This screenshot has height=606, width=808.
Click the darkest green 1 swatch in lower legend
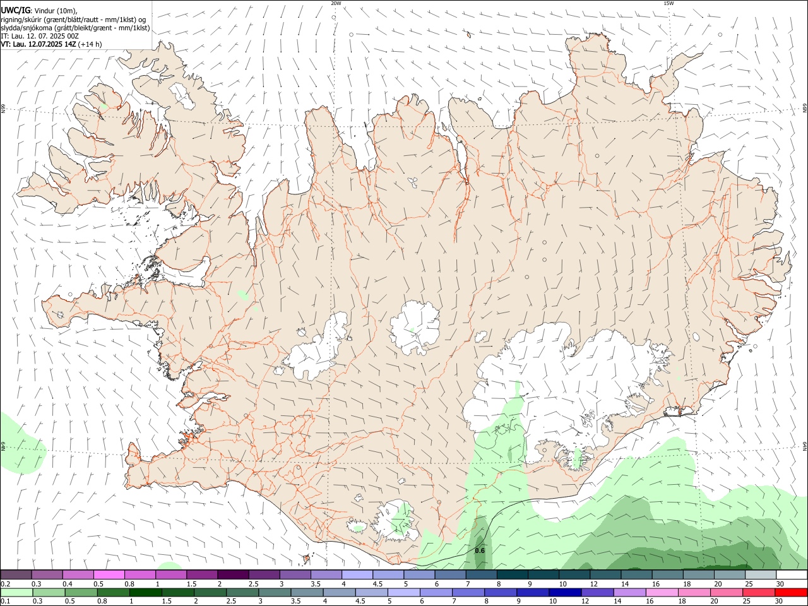tap(145, 593)
